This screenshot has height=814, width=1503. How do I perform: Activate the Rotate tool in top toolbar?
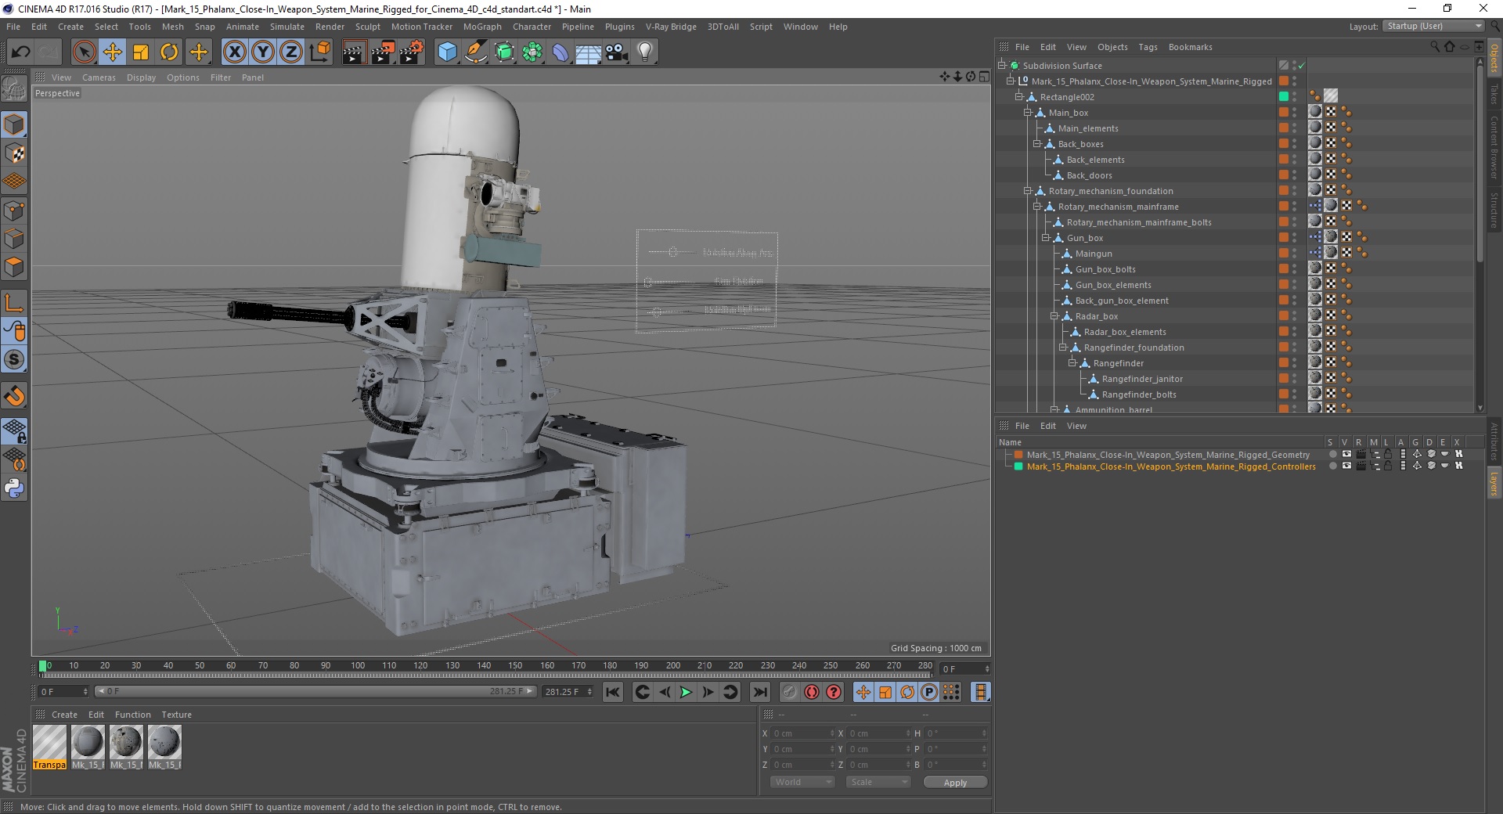169,52
